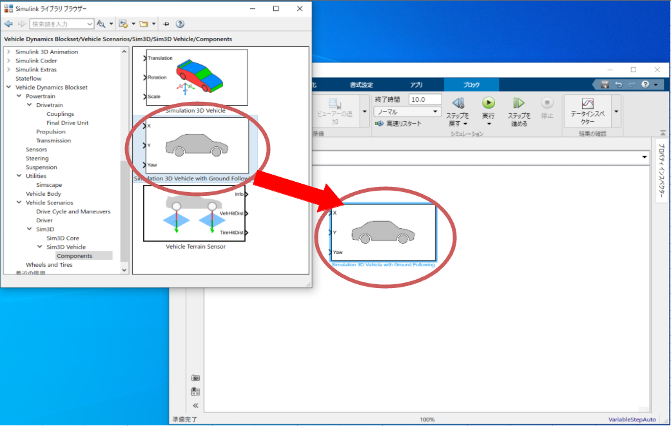Collapse the Utilities tree node
The image size is (671, 426).
(x=19, y=176)
